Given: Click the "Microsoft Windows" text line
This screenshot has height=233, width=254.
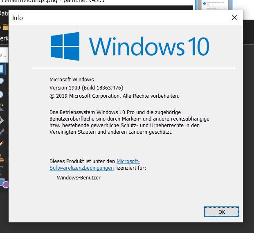Looking at the screenshot, I should (x=72, y=79).
